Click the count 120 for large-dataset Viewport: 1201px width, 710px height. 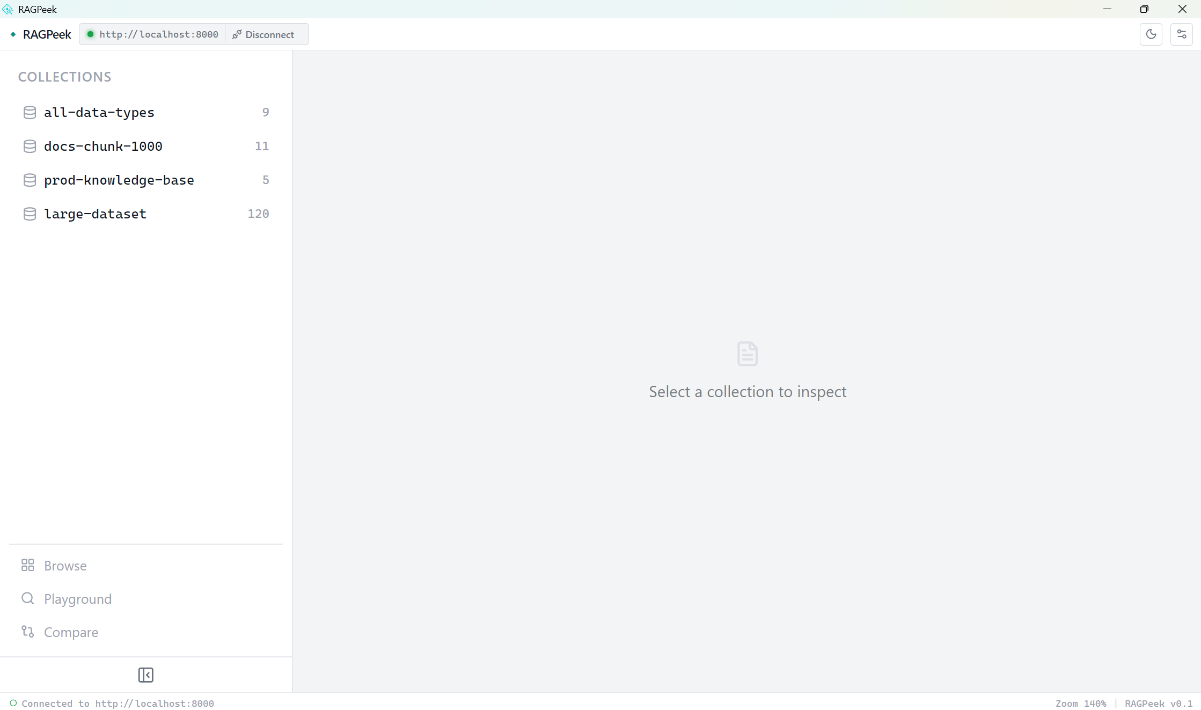click(x=258, y=214)
